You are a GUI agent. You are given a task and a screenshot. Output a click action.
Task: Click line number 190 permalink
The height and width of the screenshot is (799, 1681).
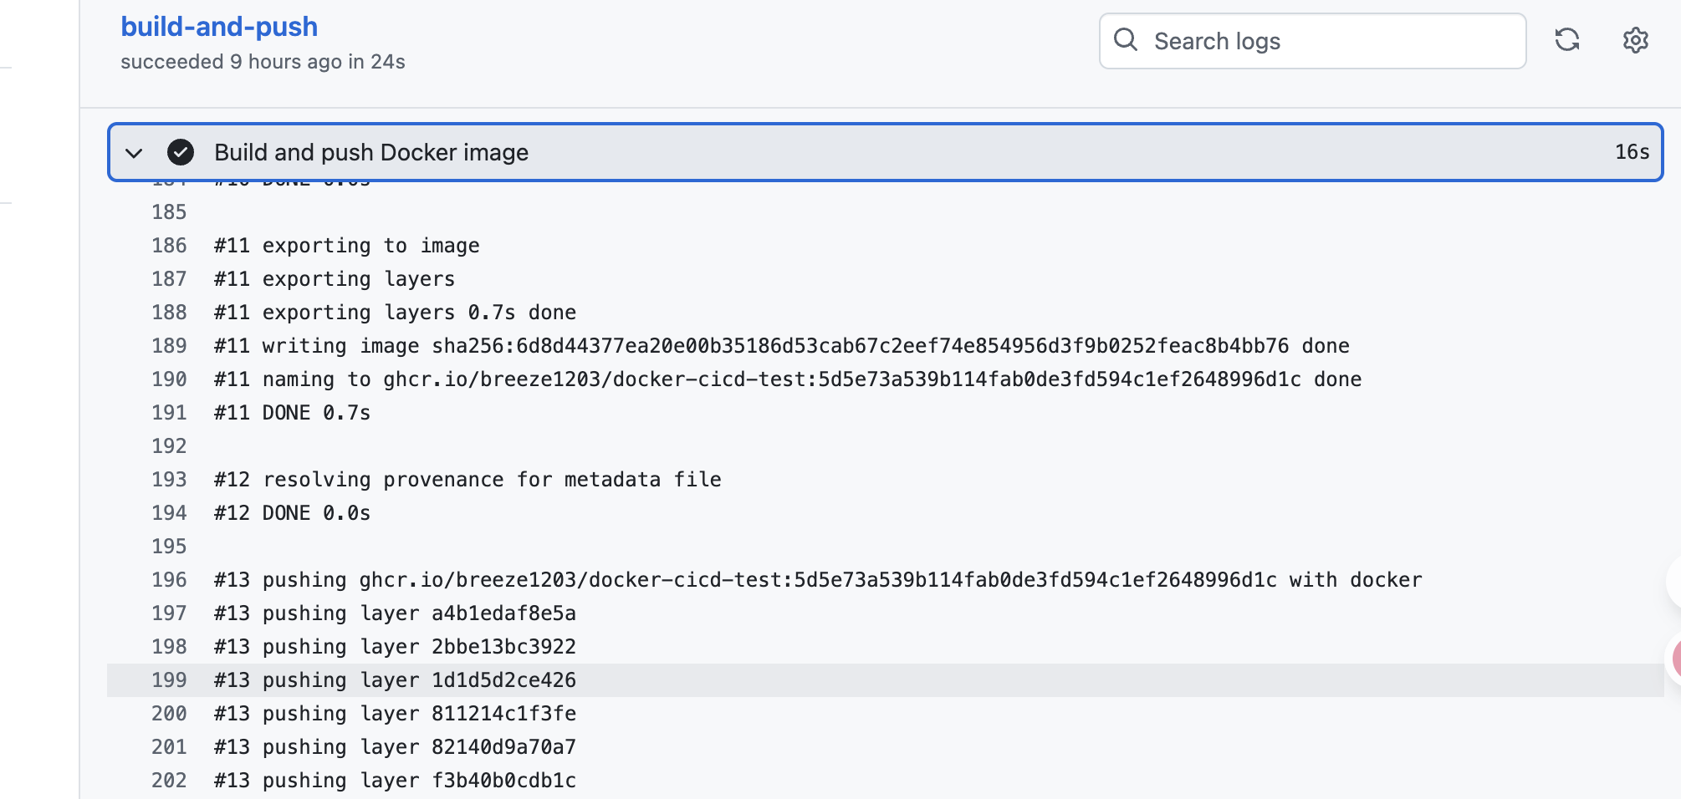169,379
